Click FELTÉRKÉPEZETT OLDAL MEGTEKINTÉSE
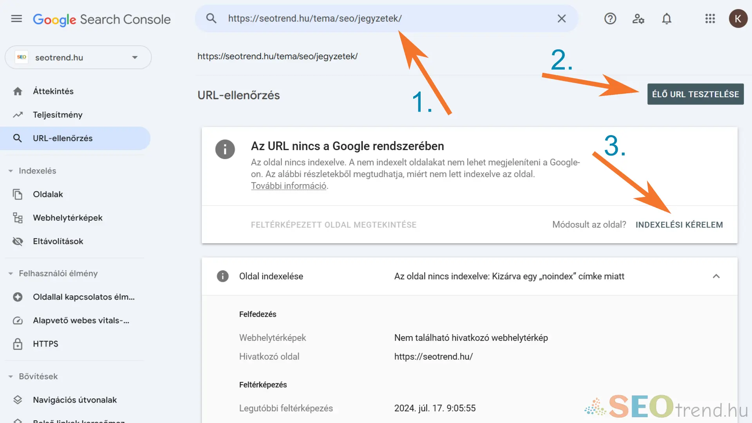 click(x=334, y=225)
